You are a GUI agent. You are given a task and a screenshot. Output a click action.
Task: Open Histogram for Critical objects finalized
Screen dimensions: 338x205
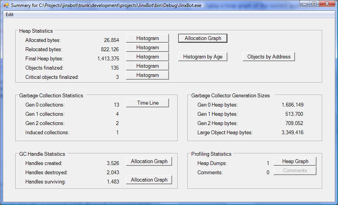(147, 75)
